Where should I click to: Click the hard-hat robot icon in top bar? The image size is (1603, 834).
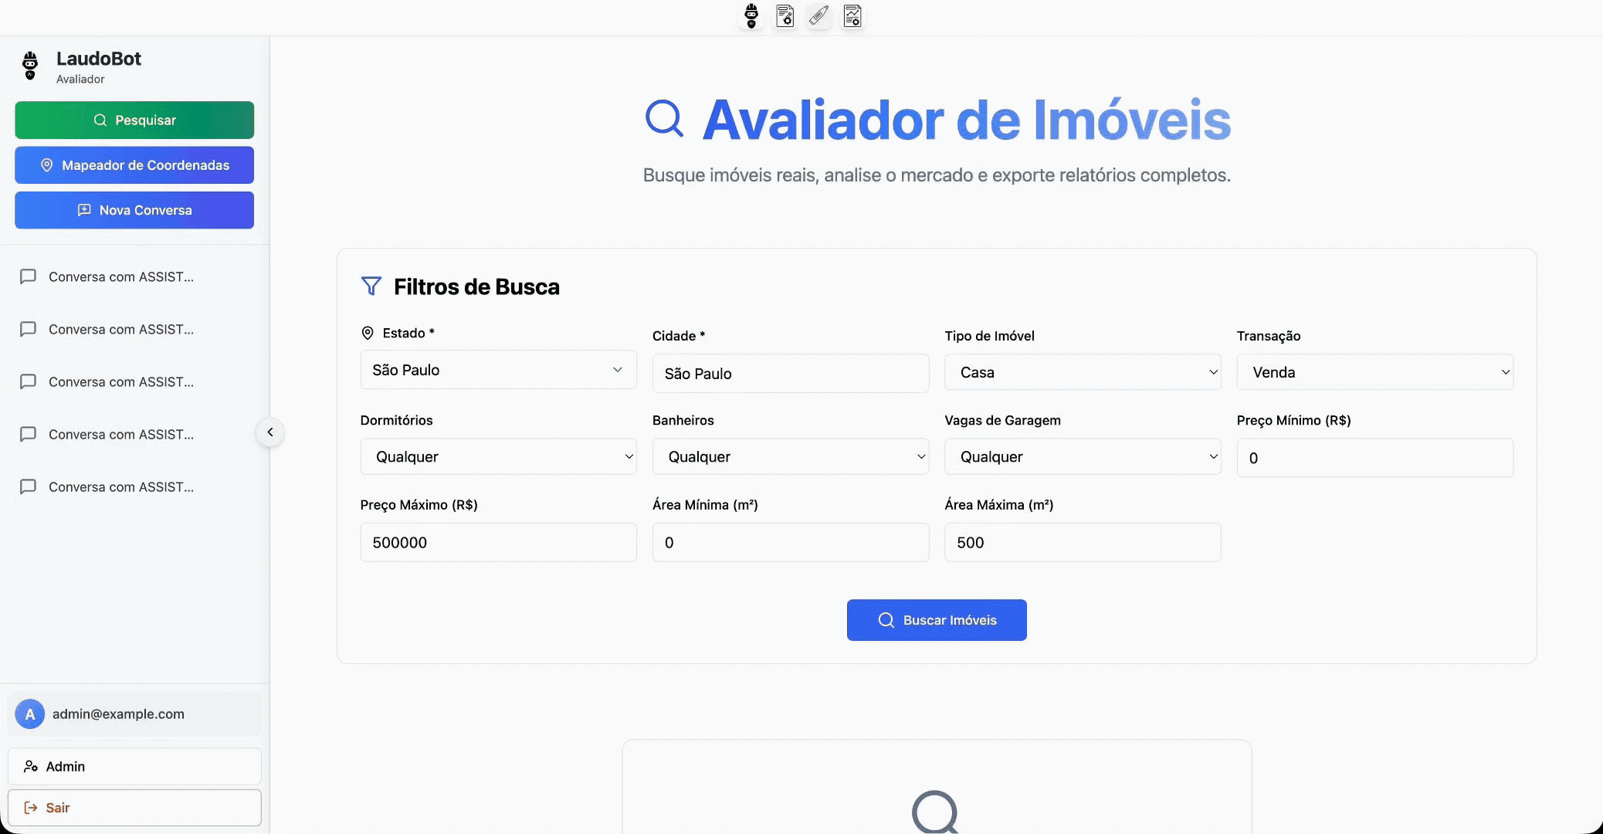click(751, 15)
